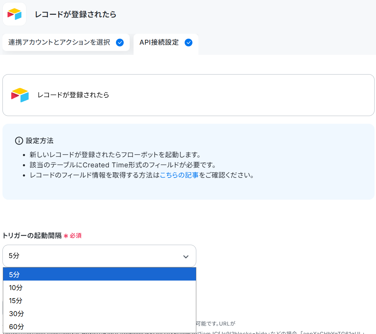Pick 15分 in the interval list

click(x=99, y=301)
